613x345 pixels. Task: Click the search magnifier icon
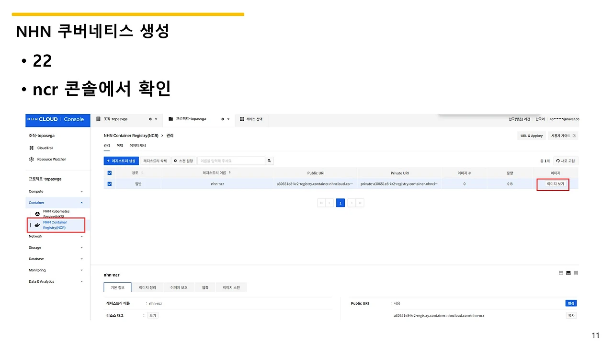[x=269, y=161]
